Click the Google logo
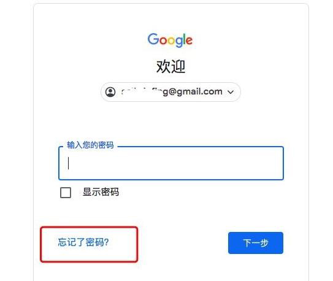333x281 pixels. pyautogui.click(x=170, y=40)
